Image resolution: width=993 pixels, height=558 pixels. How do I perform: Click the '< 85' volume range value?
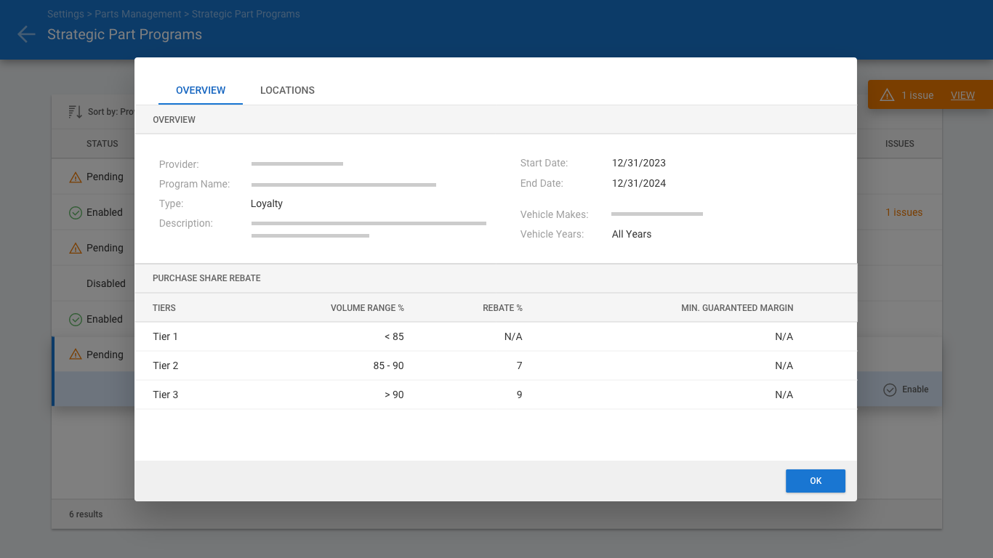click(x=394, y=336)
